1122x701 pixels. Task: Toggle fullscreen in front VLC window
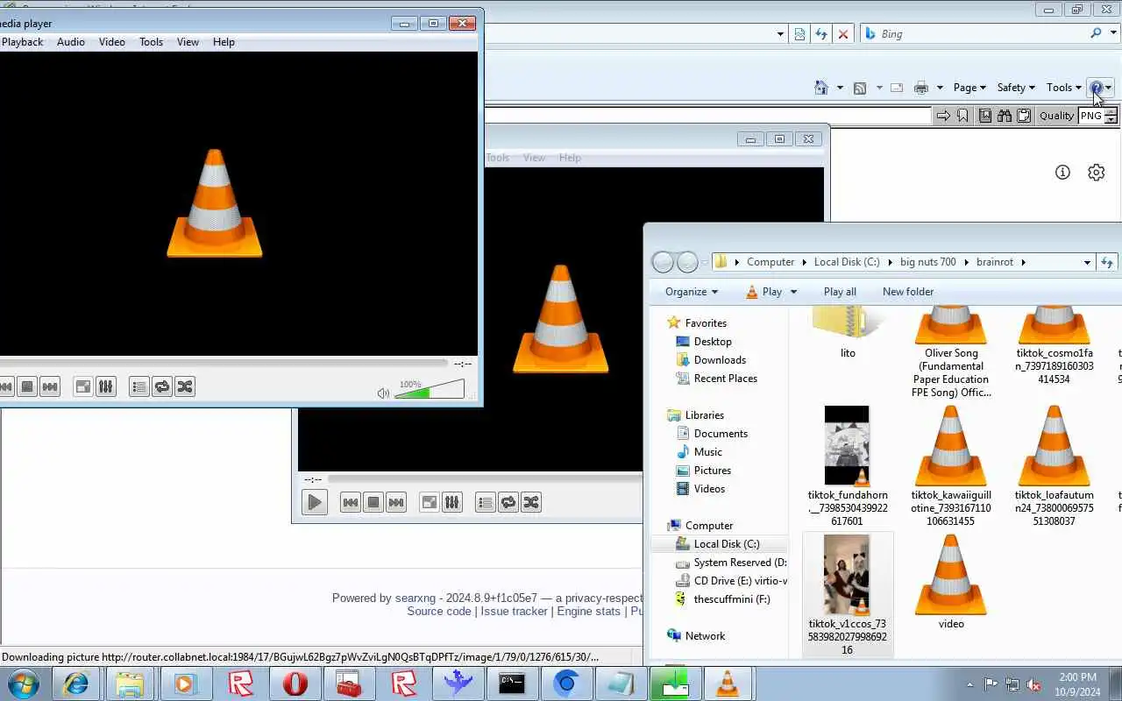tap(82, 386)
